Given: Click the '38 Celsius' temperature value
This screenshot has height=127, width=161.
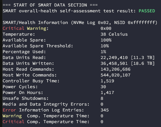Looking at the screenshot, I should (x=114, y=34).
